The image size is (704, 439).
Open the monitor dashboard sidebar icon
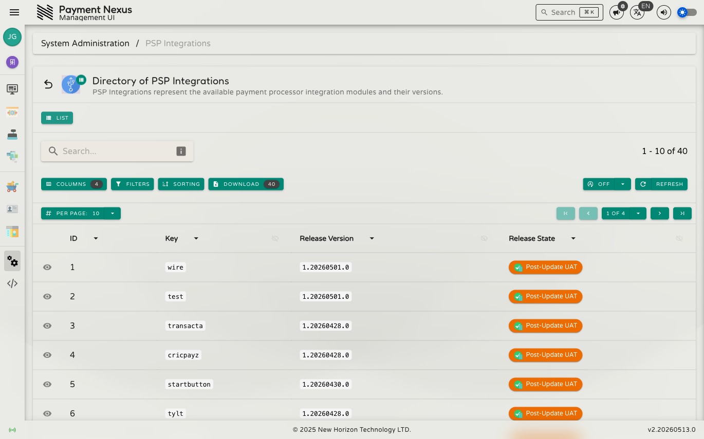(x=12, y=89)
